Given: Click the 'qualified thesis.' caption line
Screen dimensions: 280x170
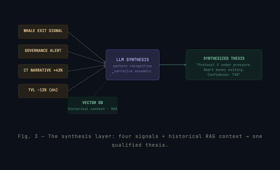Looking at the screenshot, I should click(140, 145).
